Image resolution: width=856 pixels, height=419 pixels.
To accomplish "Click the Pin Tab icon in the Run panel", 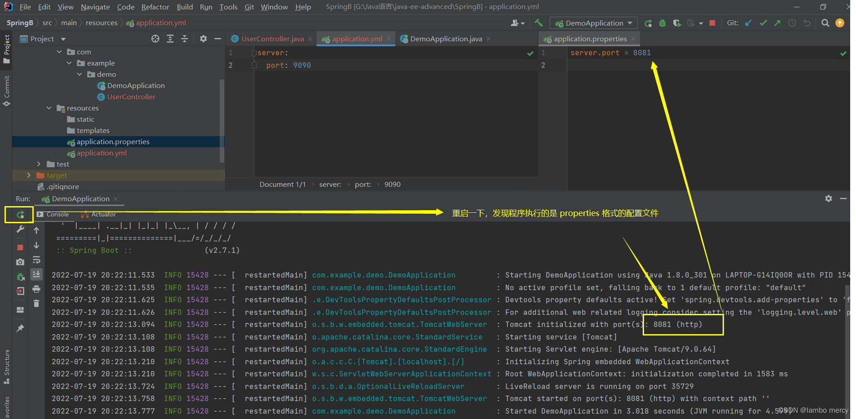I will pos(20,328).
